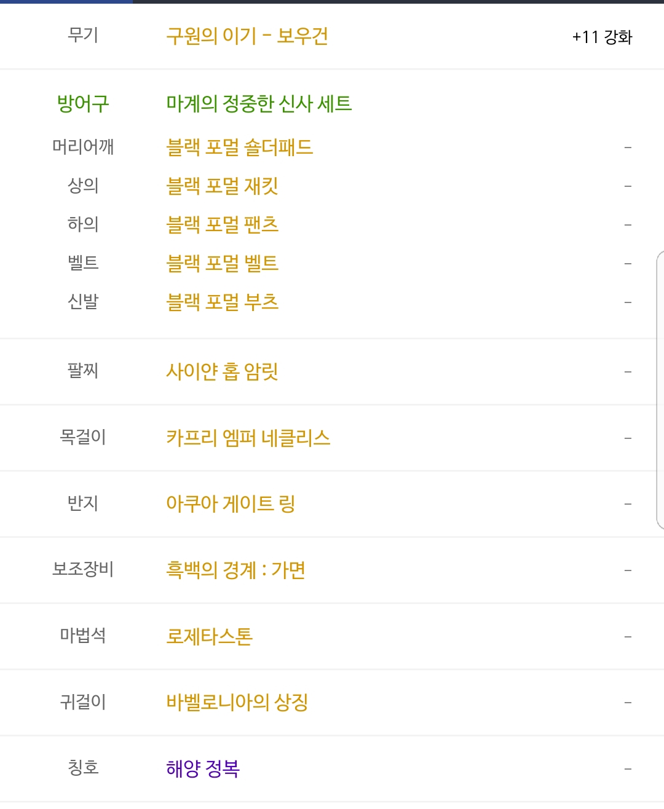Open the 흑백의 경계 : 가면 sub-equipment
The width and height of the screenshot is (664, 809).
pos(235,570)
